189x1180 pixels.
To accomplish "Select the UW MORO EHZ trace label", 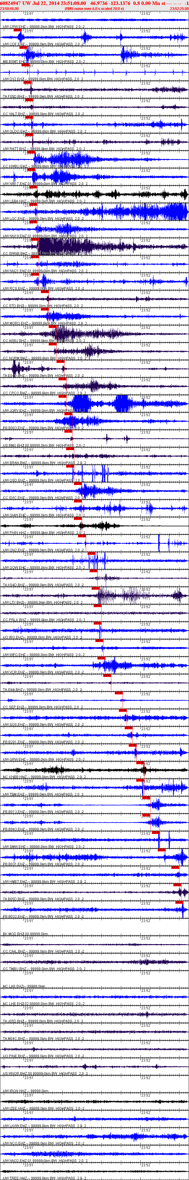I will click(43, 323).
